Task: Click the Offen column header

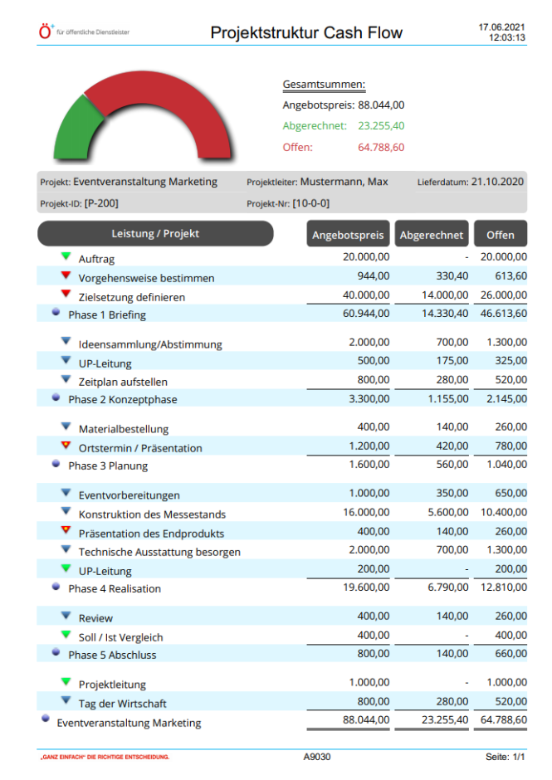Action: 501,235
